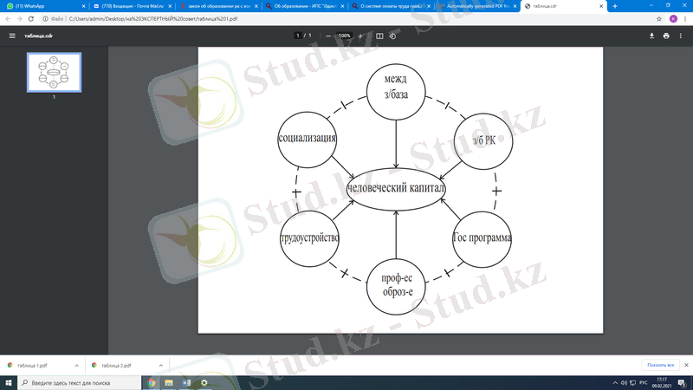Screen dimensions: 693x390
Task: Close the downloads bar
Action: coord(686,365)
